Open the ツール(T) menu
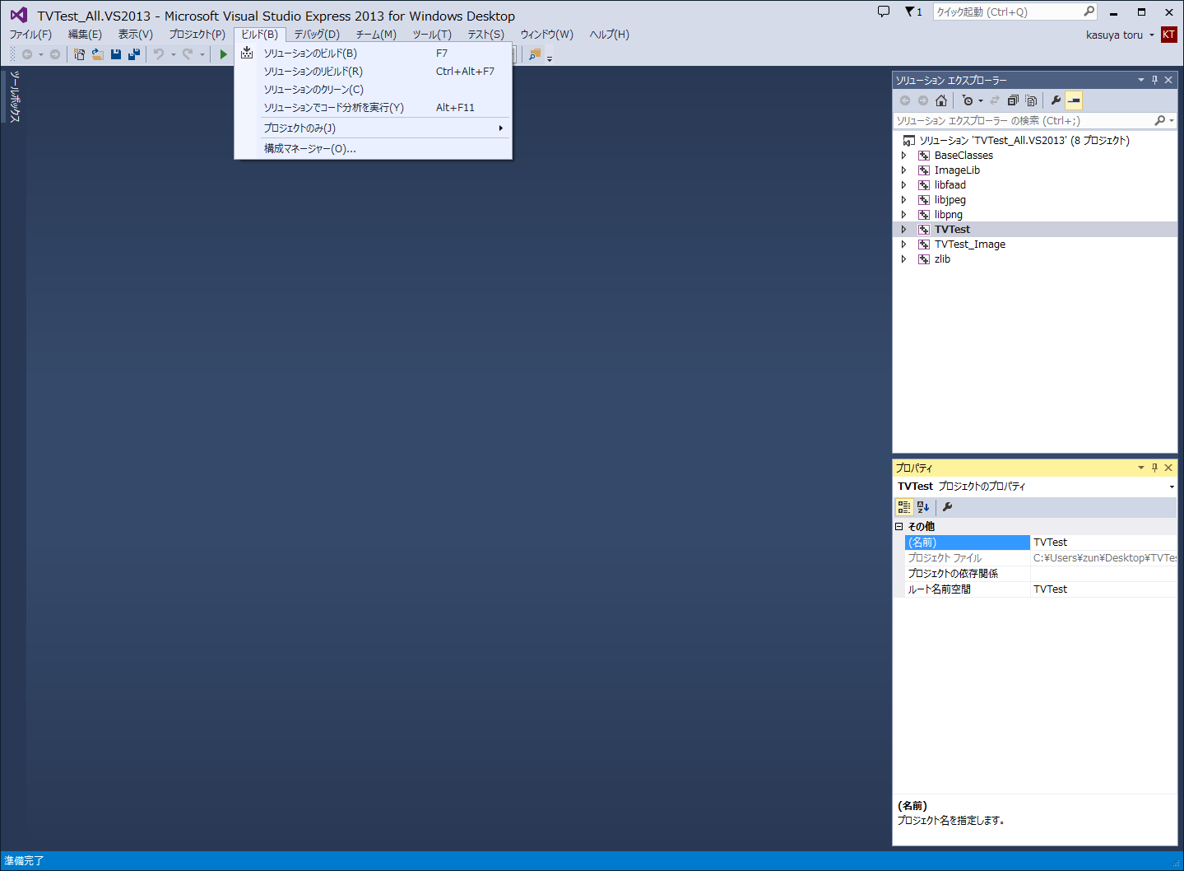This screenshot has width=1184, height=871. pos(432,35)
